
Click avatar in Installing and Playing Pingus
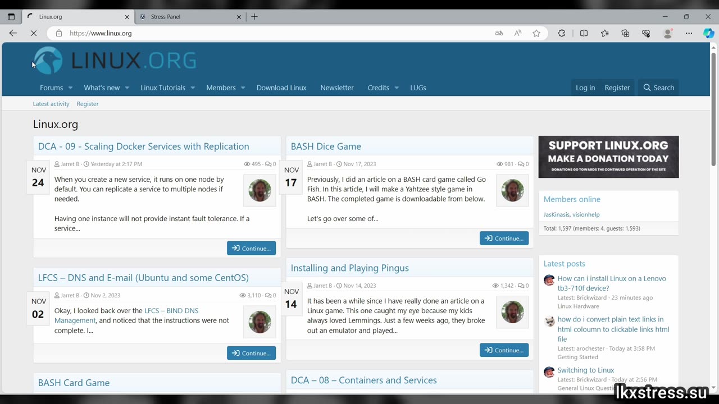(512, 312)
